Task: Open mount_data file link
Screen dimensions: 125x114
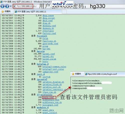Action: click(x=48, y=110)
